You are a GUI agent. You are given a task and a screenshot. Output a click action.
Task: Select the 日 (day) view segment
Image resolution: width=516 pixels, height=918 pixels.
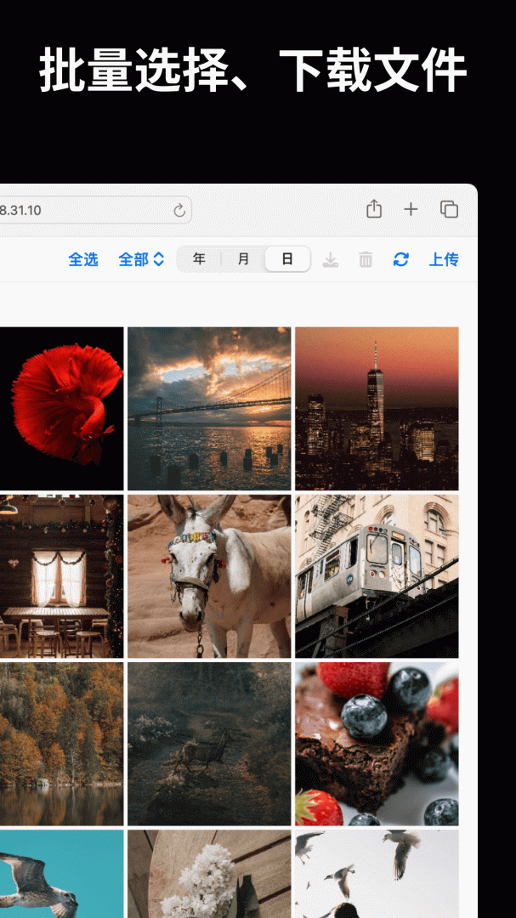pyautogui.click(x=287, y=259)
